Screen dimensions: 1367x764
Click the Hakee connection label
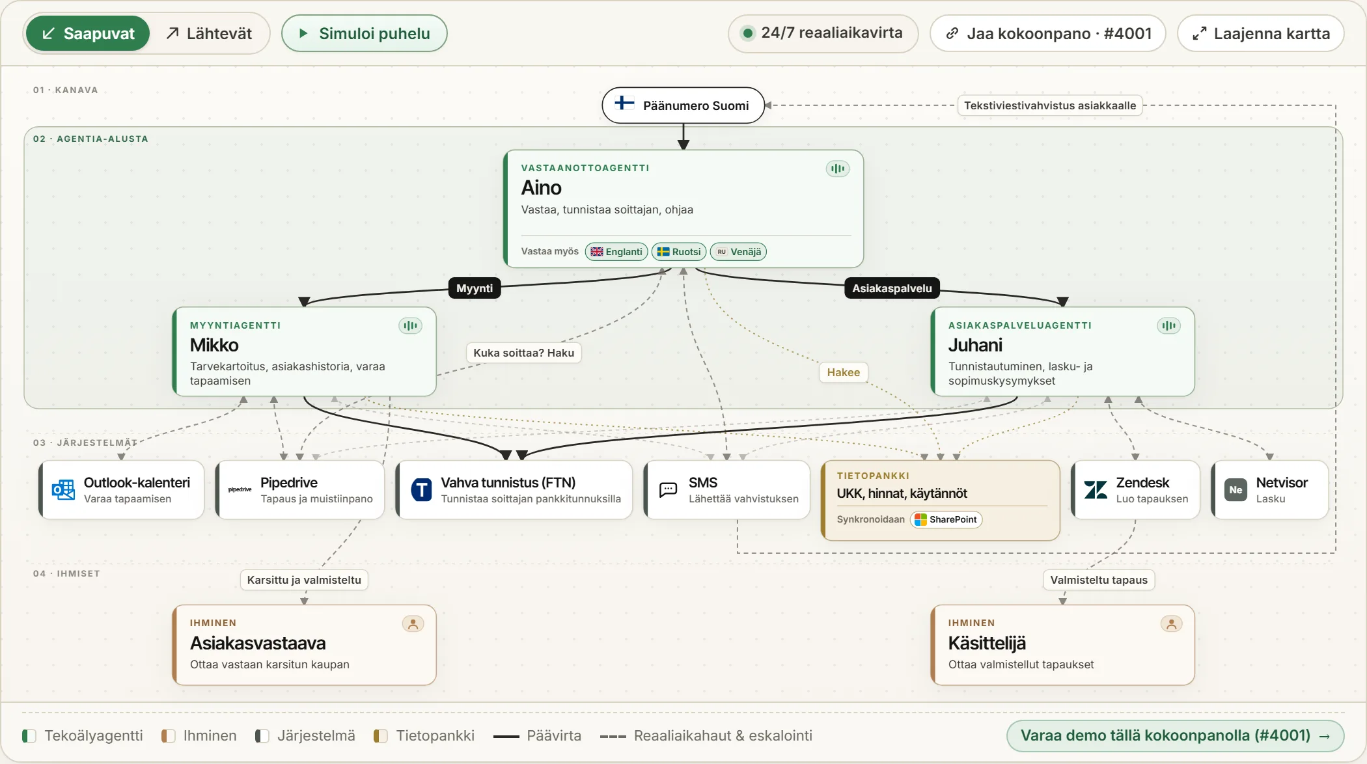(x=843, y=372)
